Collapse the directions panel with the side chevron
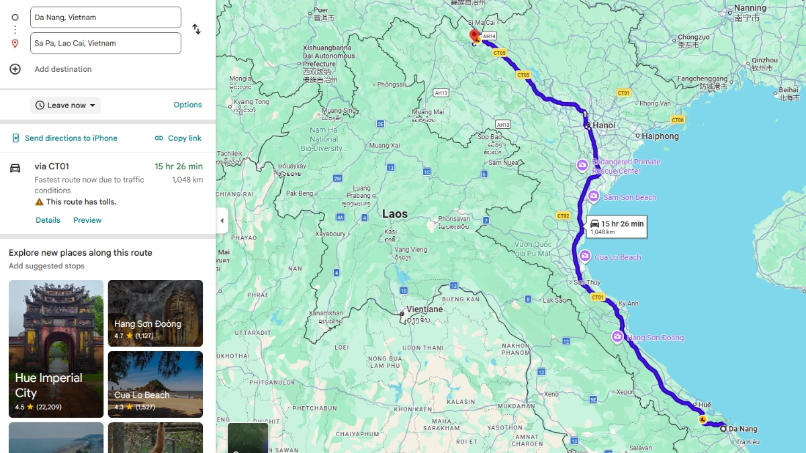This screenshot has width=806, height=453. [222, 219]
